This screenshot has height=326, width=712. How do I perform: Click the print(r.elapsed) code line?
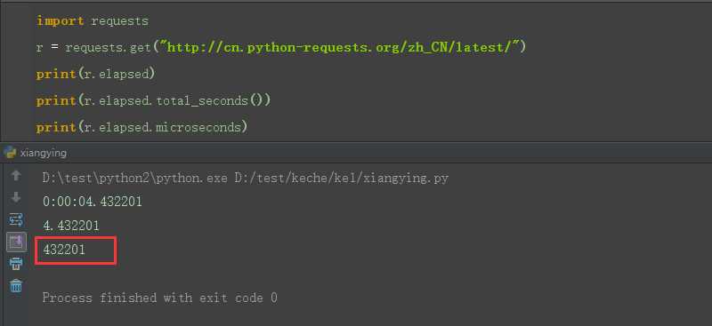95,74
